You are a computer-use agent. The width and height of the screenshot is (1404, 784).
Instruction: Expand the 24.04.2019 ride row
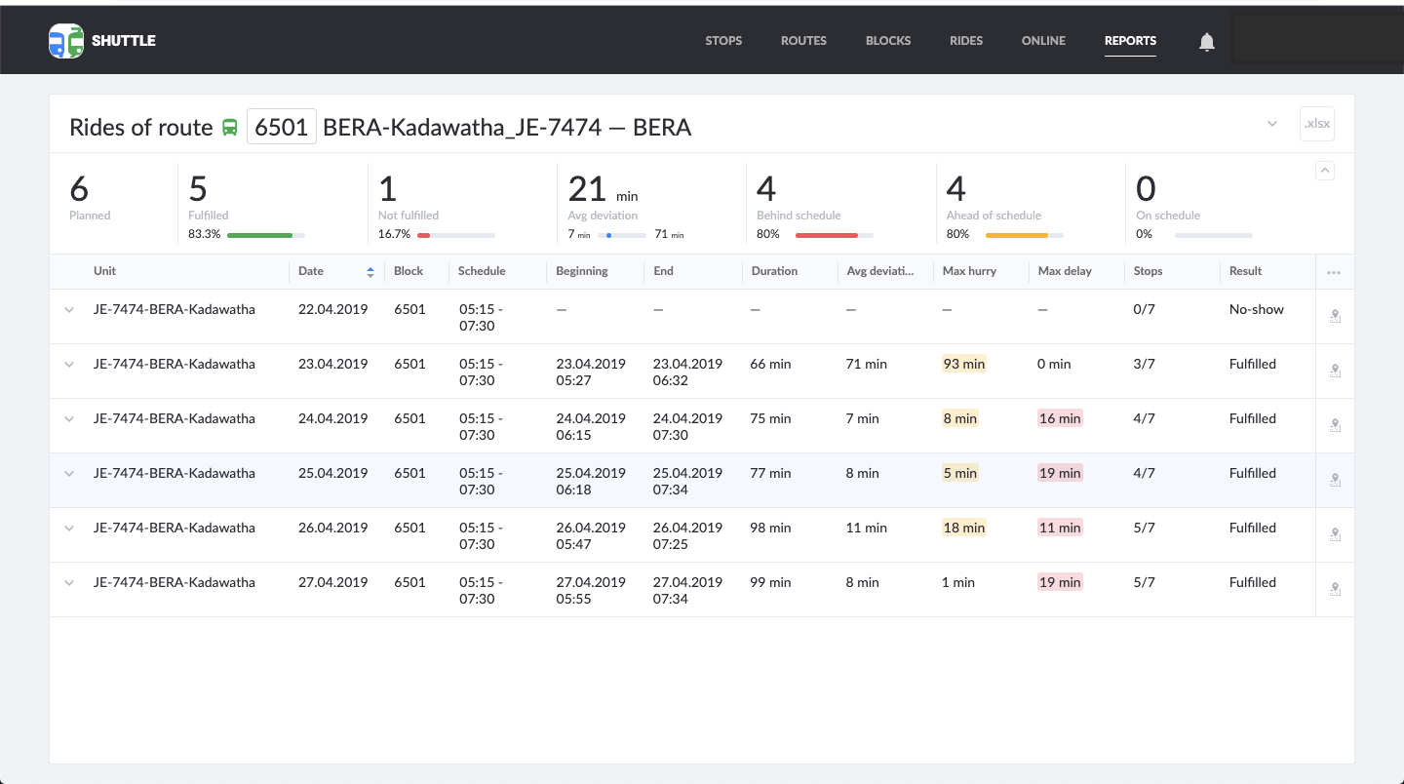(x=69, y=419)
